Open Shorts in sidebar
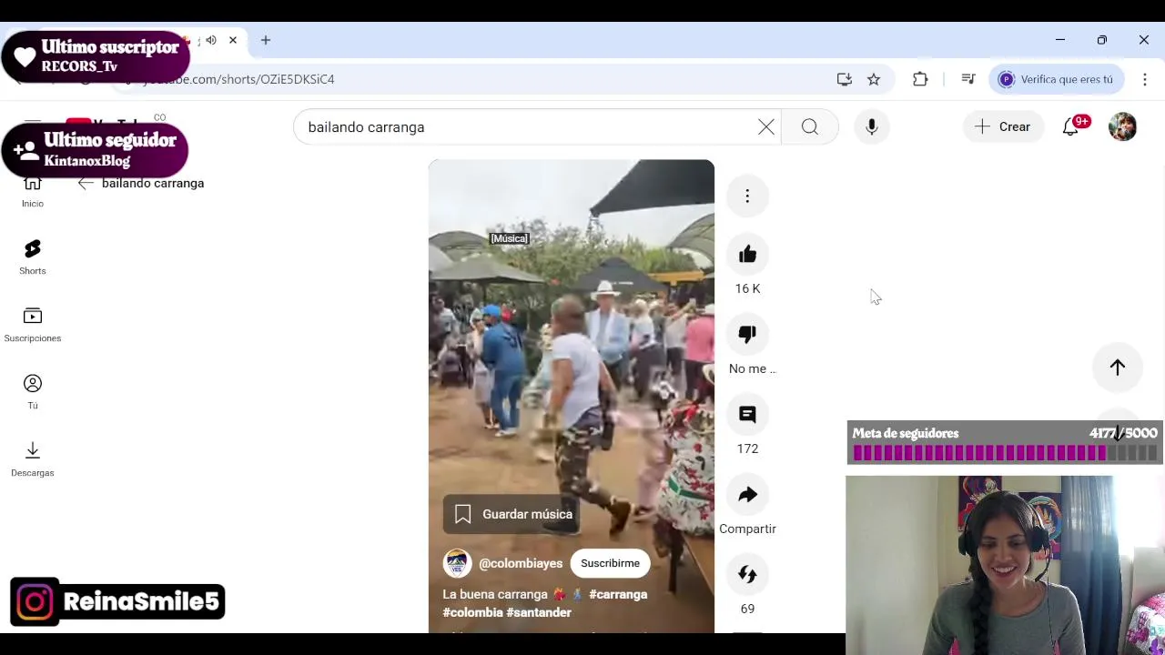1165x655 pixels. [x=33, y=257]
